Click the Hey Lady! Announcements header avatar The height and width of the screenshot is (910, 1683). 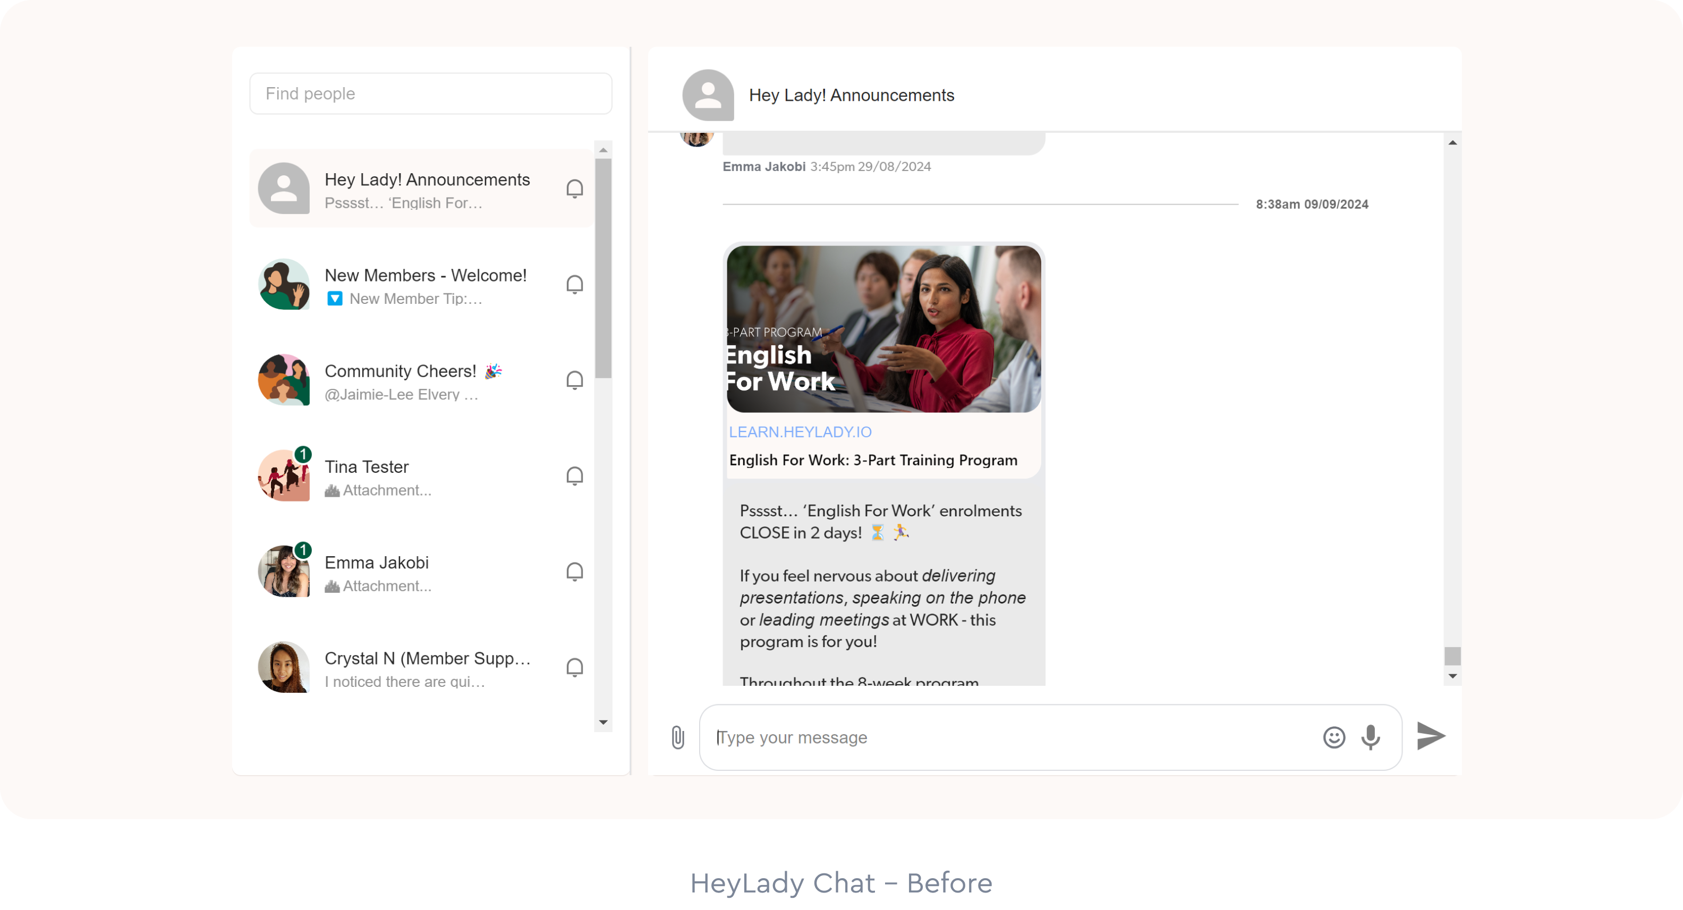pyautogui.click(x=708, y=96)
